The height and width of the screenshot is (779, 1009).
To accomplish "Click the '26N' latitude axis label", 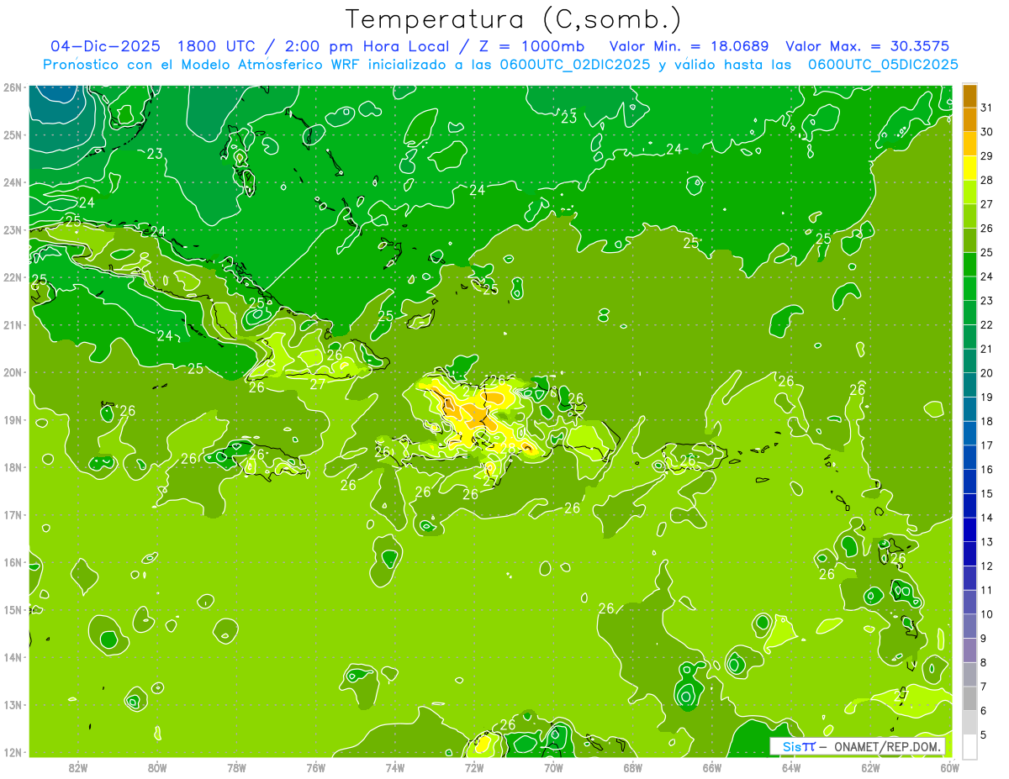I will 12,87.
